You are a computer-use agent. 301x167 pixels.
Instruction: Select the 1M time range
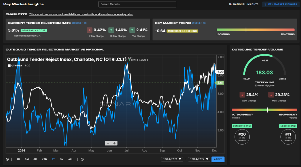click(x=19, y=159)
